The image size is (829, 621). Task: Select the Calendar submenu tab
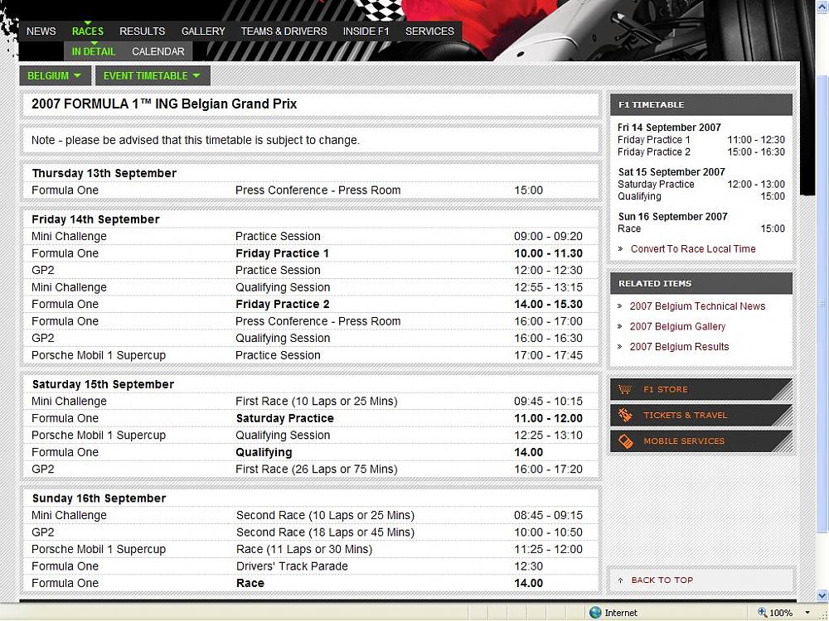coord(158,51)
